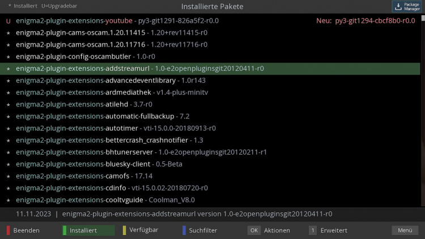Open the Suchfilter option
This screenshot has height=239, width=425.
tap(203, 231)
